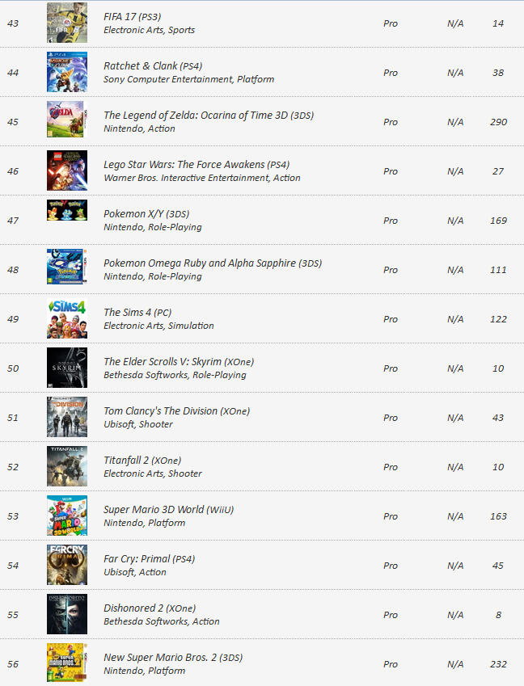Open the FIFA 17 (PS3) box art thumbnail
The height and width of the screenshot is (686, 524).
[x=67, y=23]
